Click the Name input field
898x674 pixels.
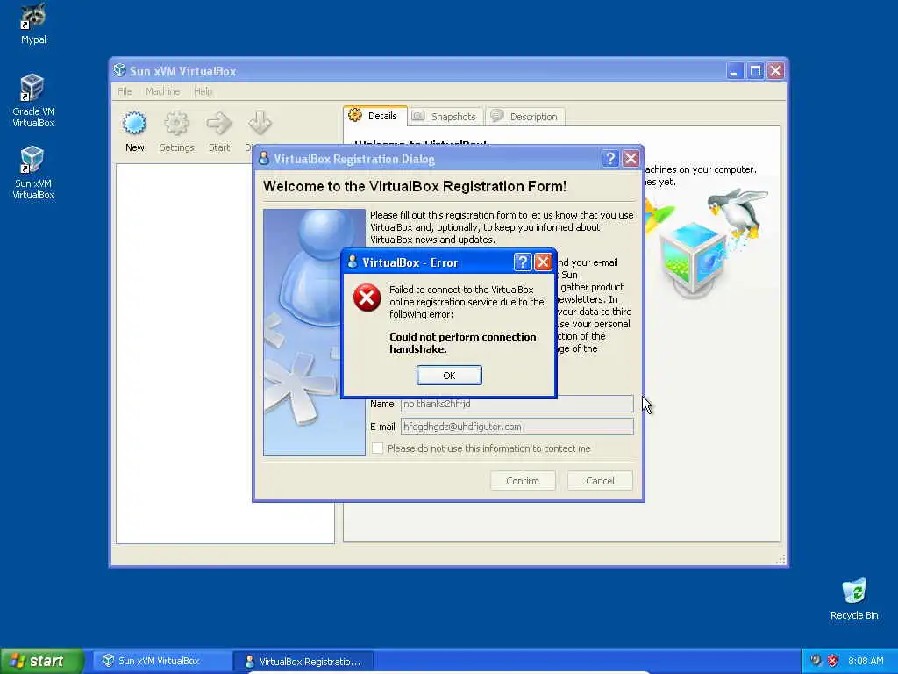pos(517,404)
